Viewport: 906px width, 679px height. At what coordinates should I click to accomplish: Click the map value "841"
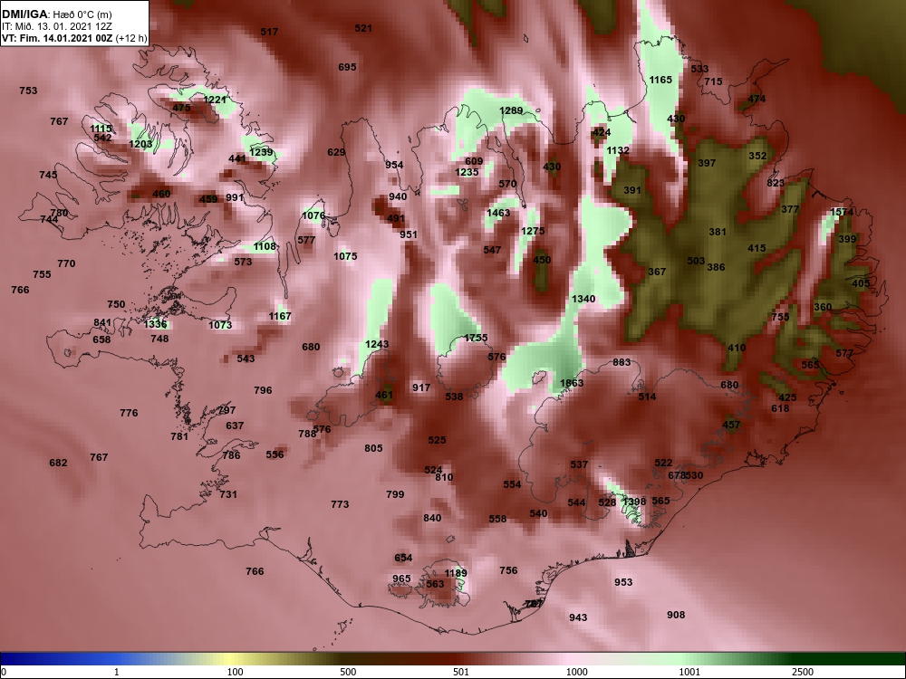tap(102, 323)
